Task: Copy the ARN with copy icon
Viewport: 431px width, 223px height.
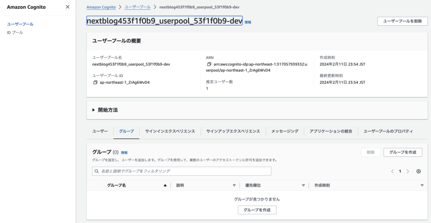Action: (x=209, y=64)
